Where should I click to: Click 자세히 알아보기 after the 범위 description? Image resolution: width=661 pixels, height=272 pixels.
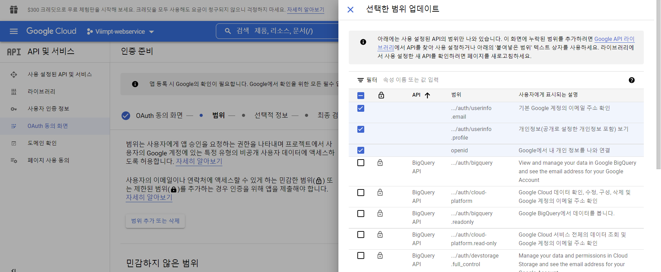pyautogui.click(x=199, y=161)
